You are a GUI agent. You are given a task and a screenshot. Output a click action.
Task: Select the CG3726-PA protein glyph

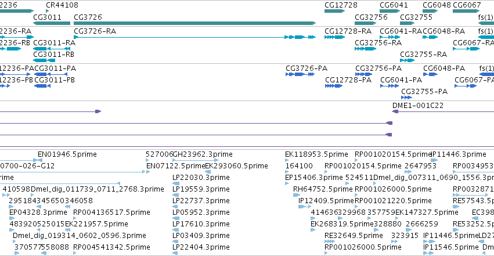point(300,74)
